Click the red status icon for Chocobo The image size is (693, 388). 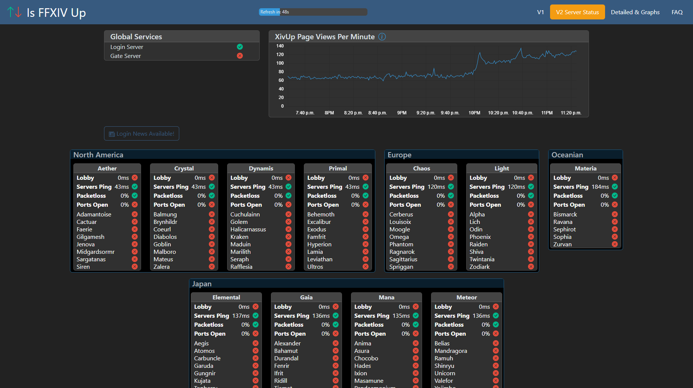click(416, 358)
